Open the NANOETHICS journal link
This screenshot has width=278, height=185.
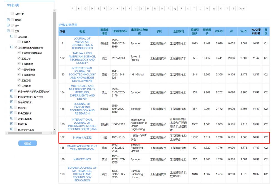click(x=82, y=159)
